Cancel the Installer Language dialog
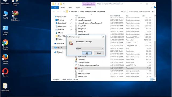The height and width of the screenshot is (97, 172). [x=99, y=53]
